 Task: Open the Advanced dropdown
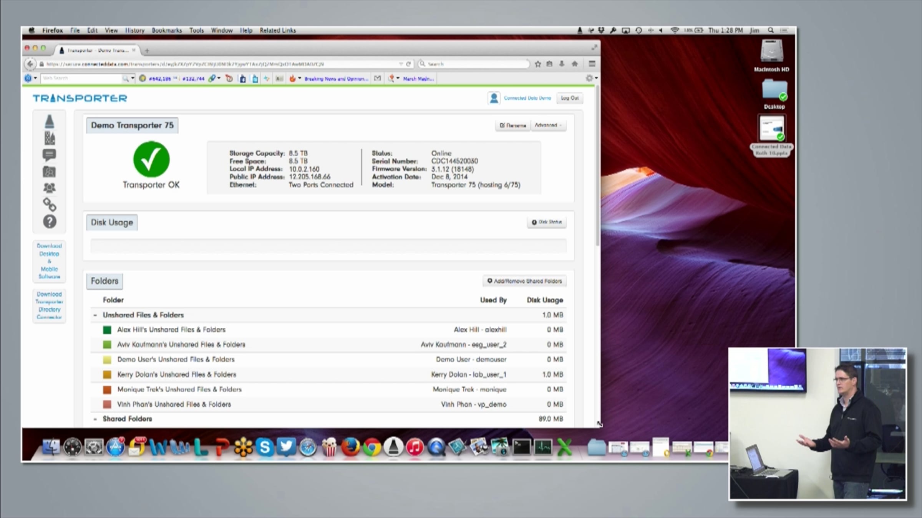[548, 125]
